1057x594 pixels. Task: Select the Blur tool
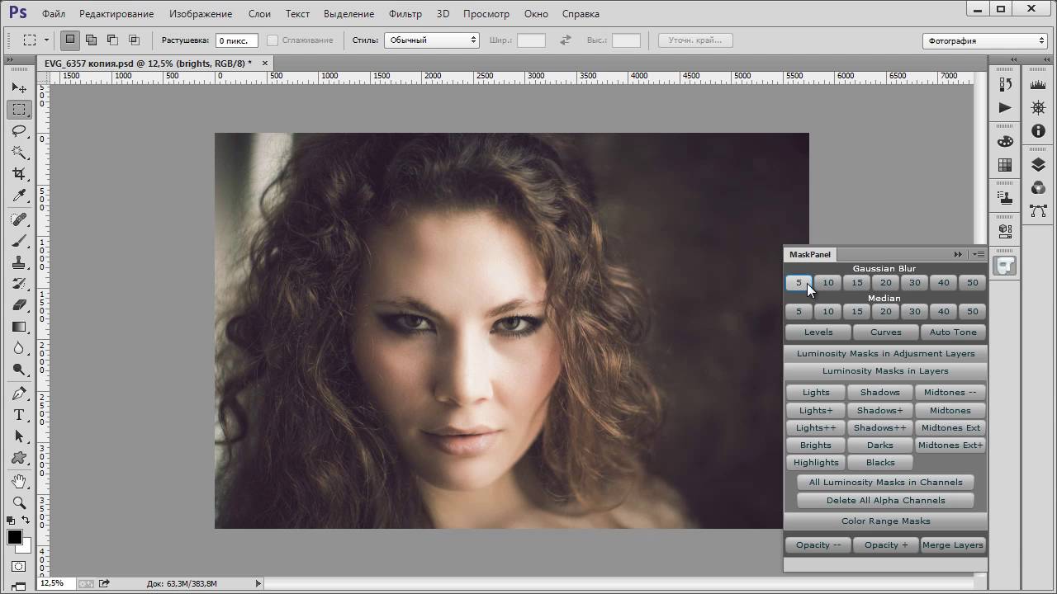click(19, 348)
